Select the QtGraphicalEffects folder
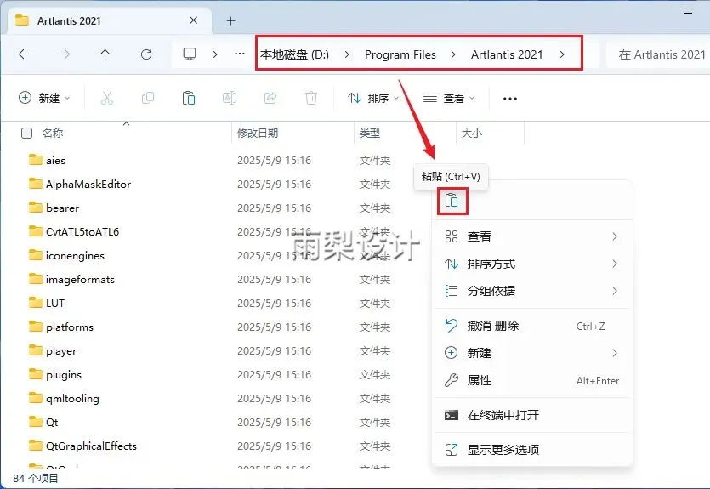Screen dimensions: 710x489 coord(91,446)
